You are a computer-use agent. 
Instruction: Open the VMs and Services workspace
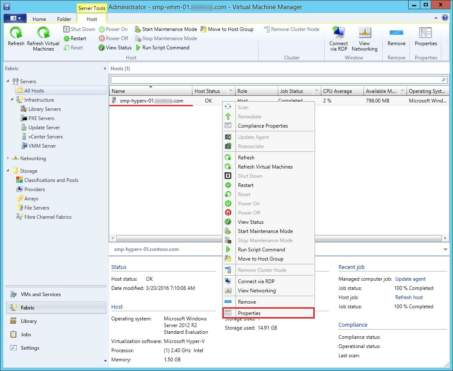coord(41,294)
